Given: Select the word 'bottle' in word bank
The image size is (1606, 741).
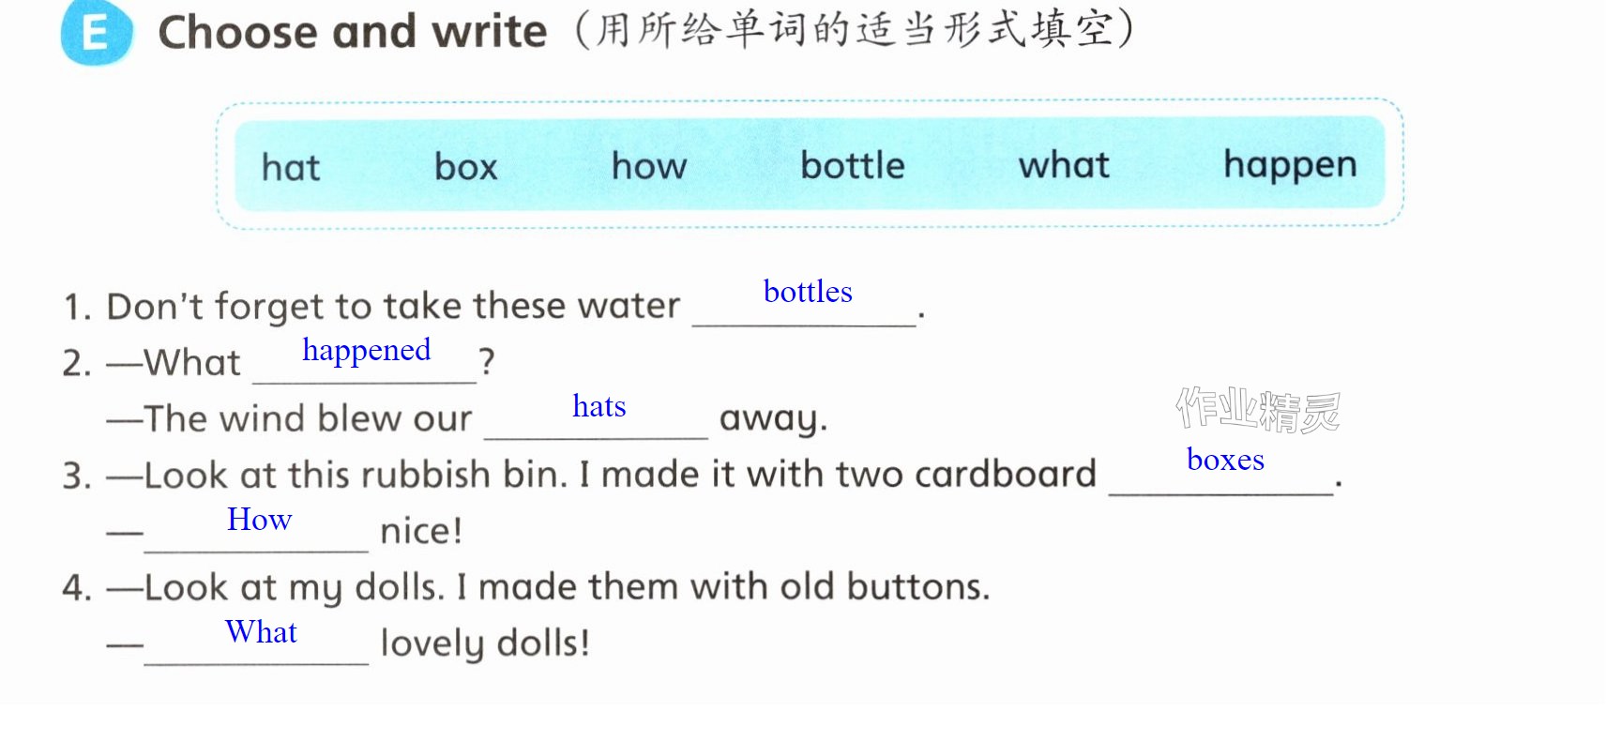Looking at the screenshot, I should coord(853,165).
